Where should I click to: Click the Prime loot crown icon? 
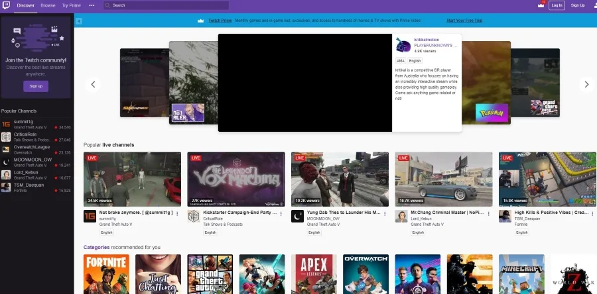[x=541, y=5]
